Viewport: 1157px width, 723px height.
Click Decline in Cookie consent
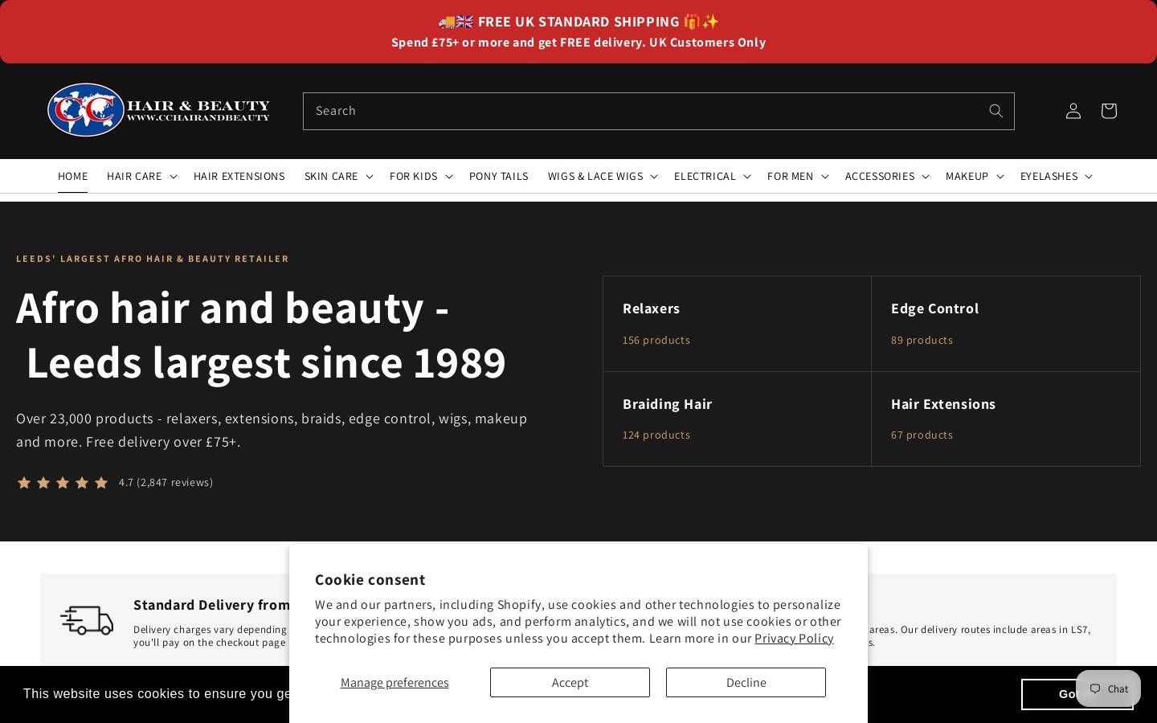[x=746, y=682]
